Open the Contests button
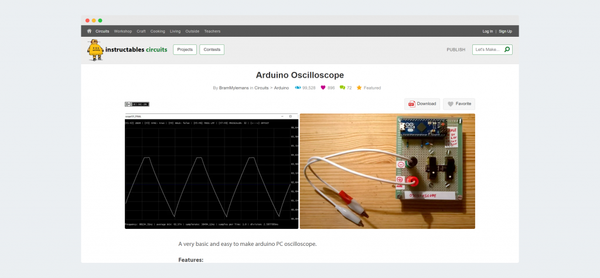The image size is (600, 278). 212,50
